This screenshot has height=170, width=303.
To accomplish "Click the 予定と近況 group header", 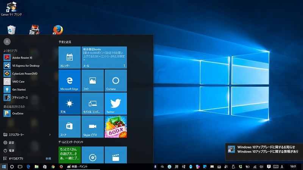I will coord(65,42).
